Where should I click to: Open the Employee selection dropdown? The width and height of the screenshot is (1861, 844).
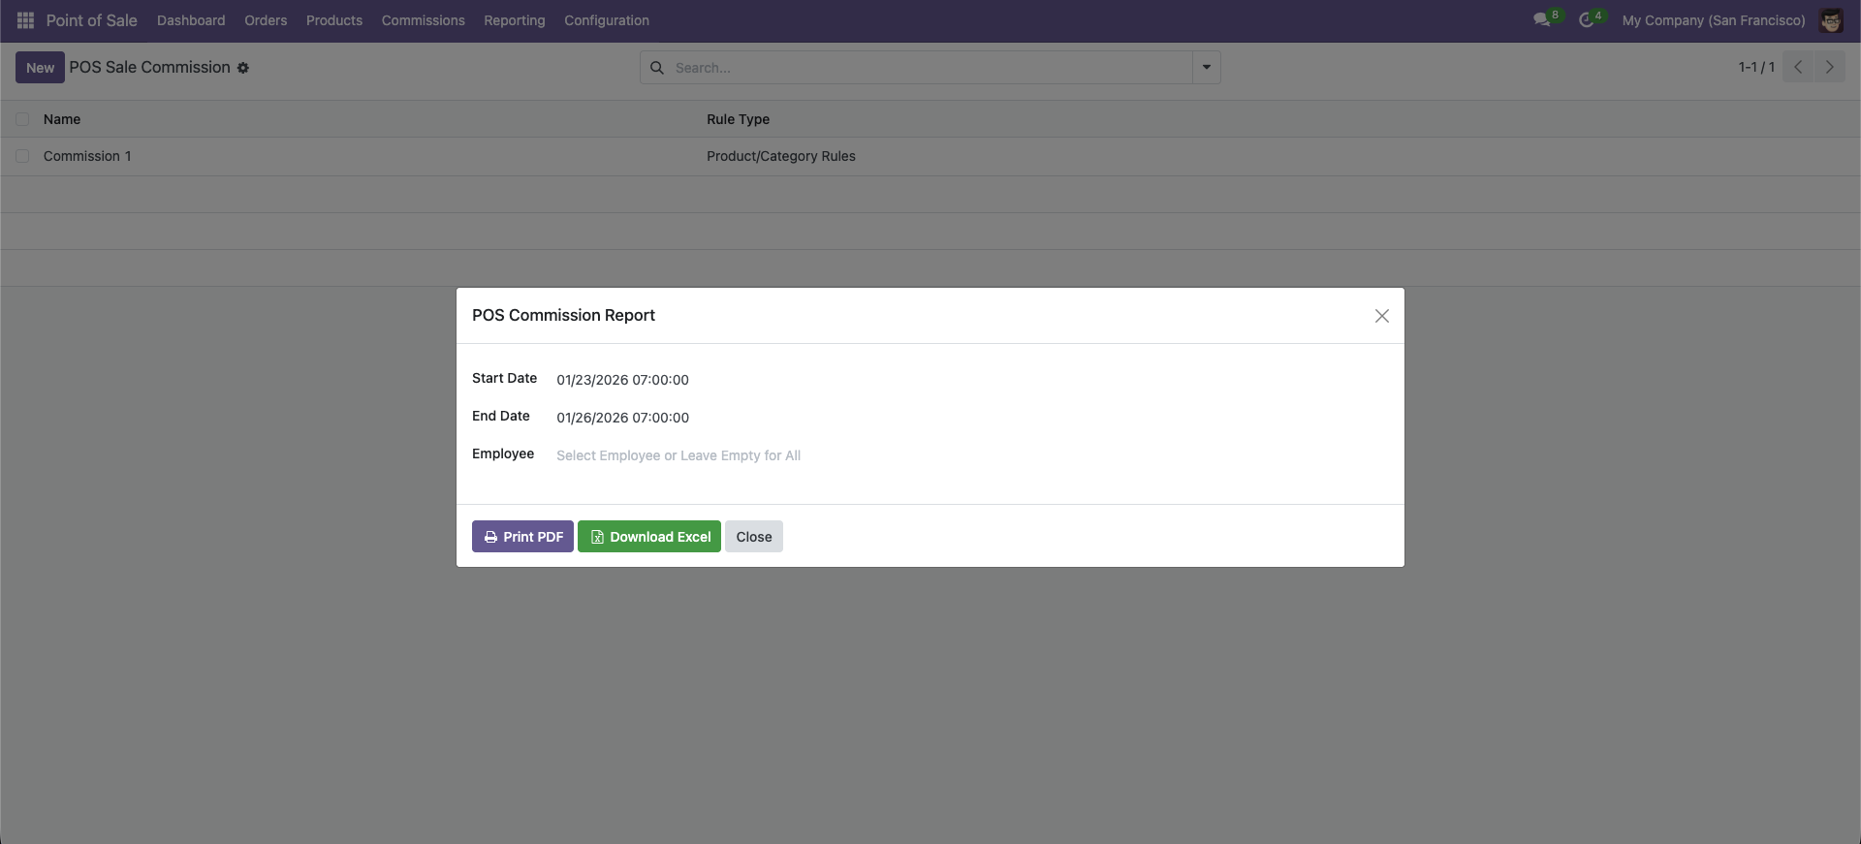(972, 455)
